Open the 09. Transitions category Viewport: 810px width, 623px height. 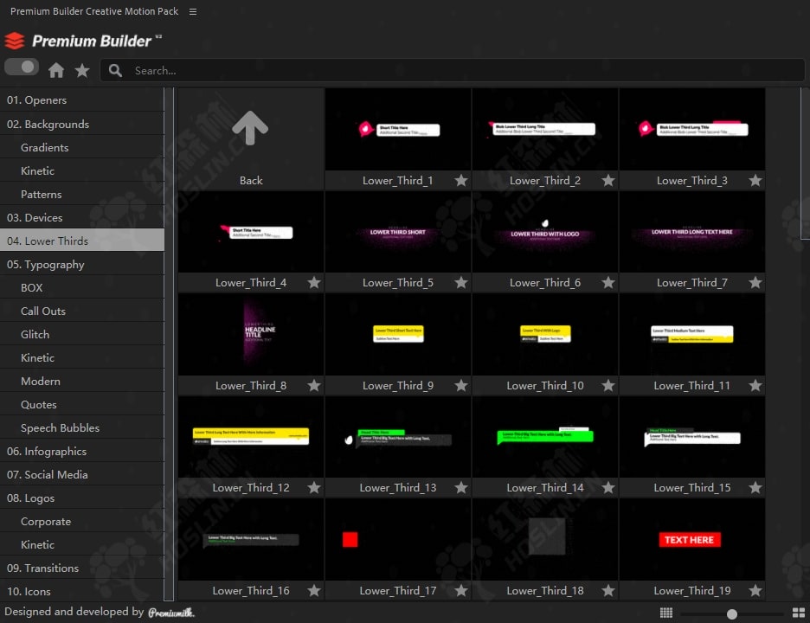(x=82, y=568)
